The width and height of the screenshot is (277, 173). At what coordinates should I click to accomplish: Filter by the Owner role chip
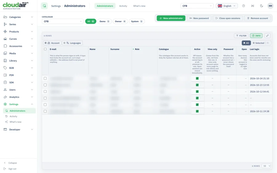[x=120, y=21]
